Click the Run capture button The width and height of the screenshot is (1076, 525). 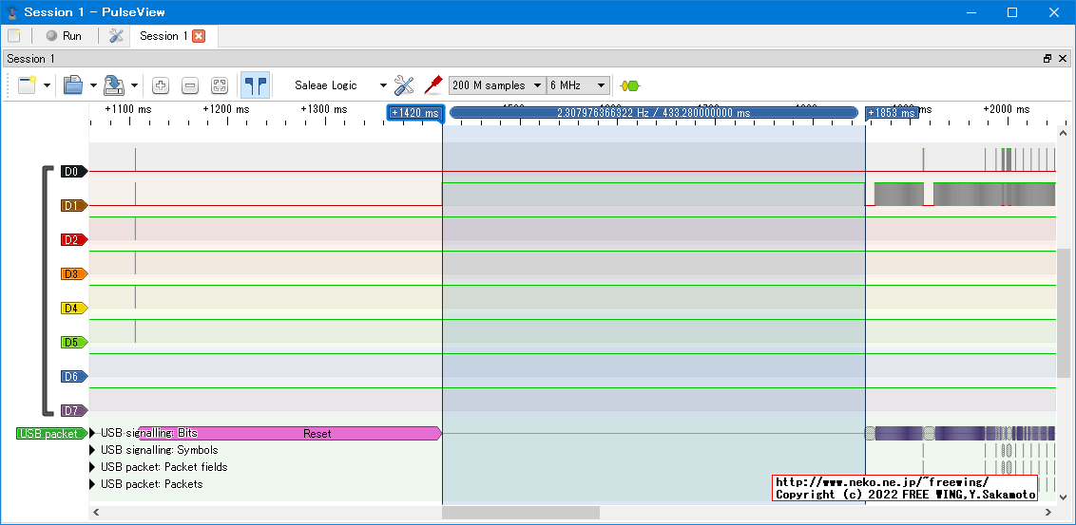point(64,36)
